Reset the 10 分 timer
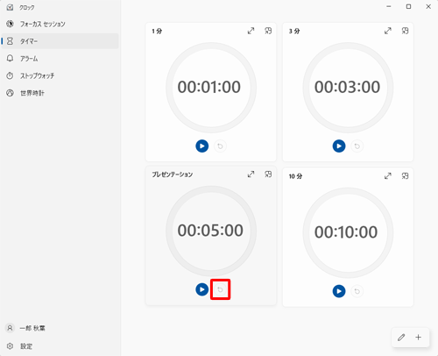This screenshot has width=438, height=356. (357, 291)
